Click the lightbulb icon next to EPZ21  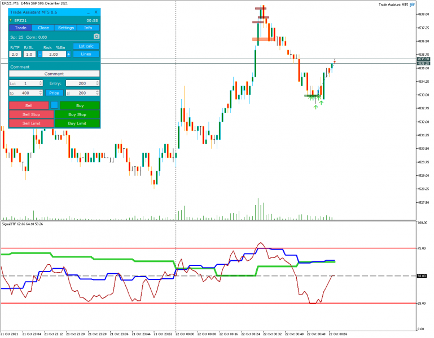pyautogui.click(x=11, y=20)
